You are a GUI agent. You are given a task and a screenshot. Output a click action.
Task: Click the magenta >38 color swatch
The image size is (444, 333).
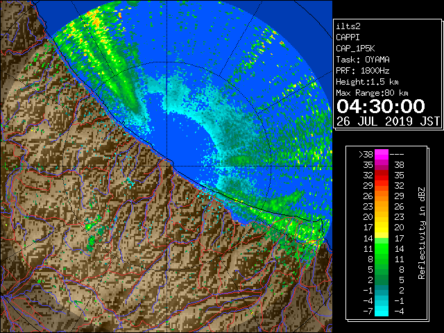point(382,155)
